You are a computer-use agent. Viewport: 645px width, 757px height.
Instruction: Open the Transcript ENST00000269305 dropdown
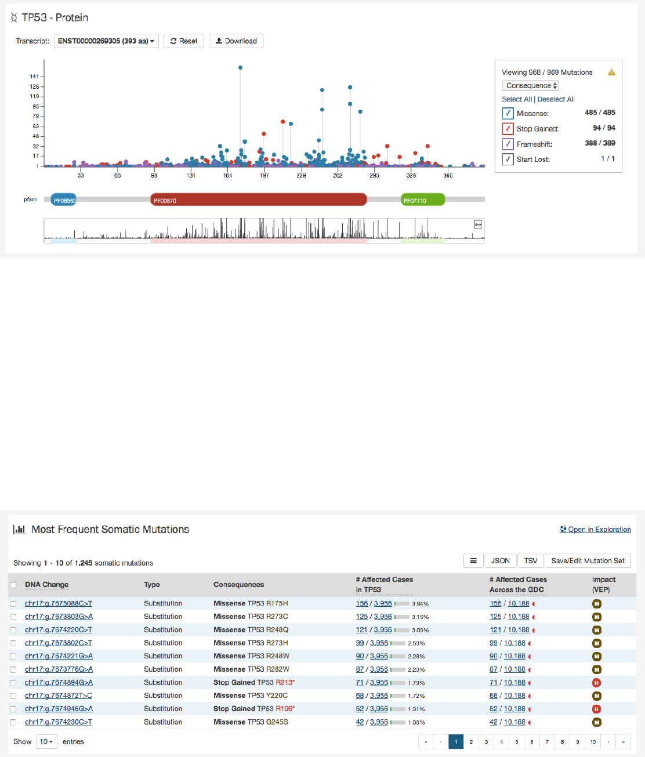(106, 41)
